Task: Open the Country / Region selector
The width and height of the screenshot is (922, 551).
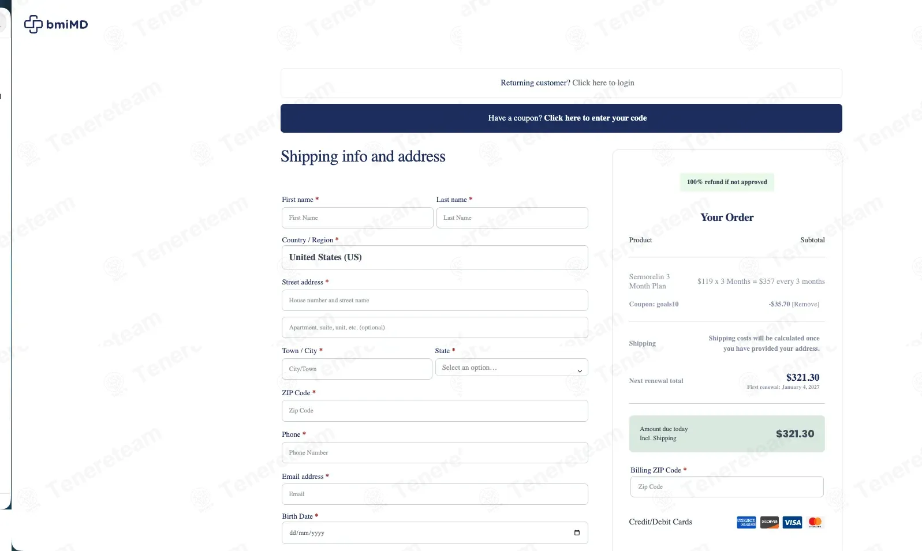Action: [x=435, y=257]
